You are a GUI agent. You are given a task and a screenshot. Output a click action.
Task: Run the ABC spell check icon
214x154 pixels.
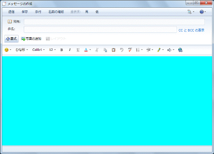130,50
